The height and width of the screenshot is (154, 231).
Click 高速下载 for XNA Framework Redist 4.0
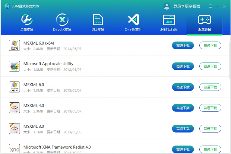[x=183, y=149]
